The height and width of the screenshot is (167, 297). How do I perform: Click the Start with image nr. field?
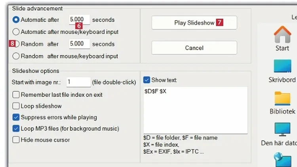point(78,82)
